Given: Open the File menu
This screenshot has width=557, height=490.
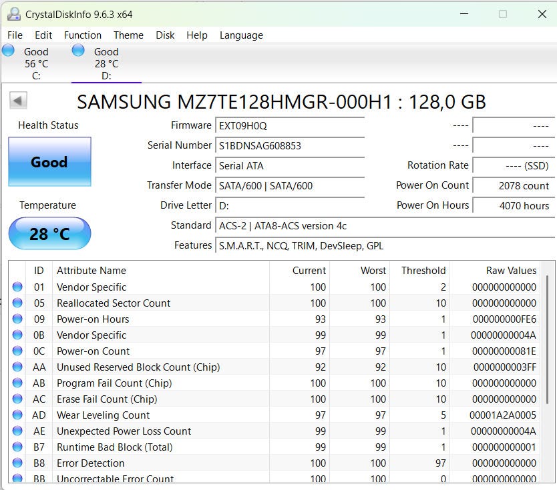Looking at the screenshot, I should (x=15, y=35).
